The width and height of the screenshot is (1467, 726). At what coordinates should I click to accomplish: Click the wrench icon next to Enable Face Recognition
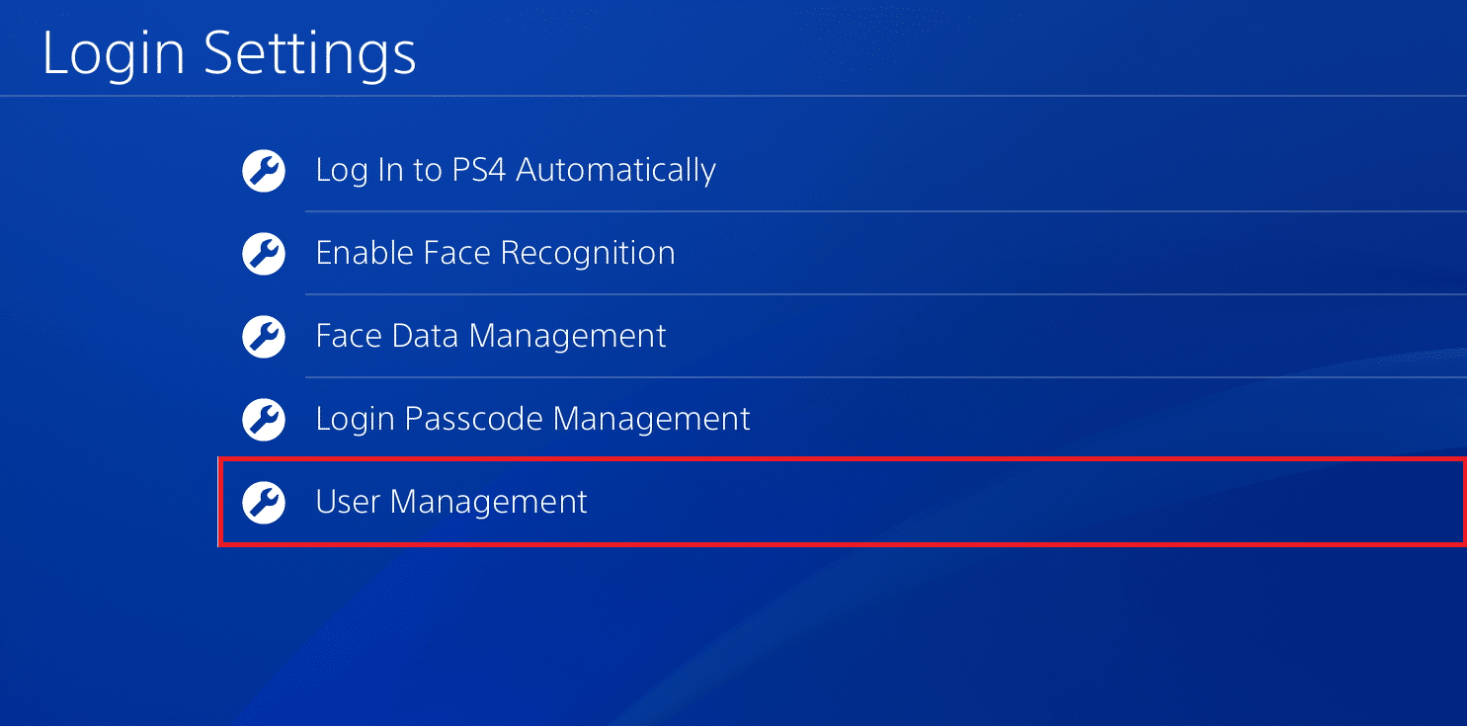point(263,254)
